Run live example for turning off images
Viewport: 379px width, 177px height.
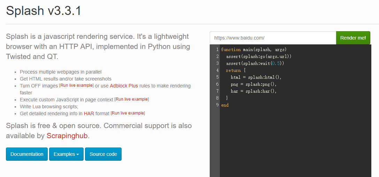[x=77, y=86]
